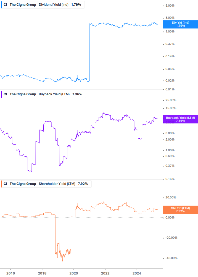
Task: Click the purple color bar of the buyback legend
Action: pyautogui.click(x=2, y=94)
